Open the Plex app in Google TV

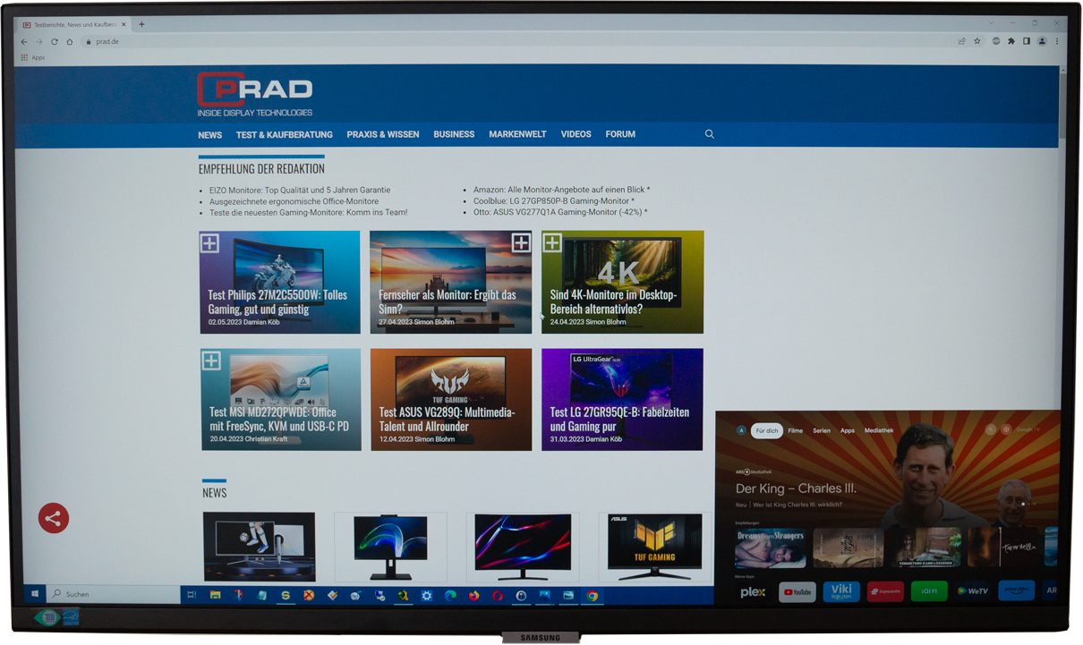[753, 592]
